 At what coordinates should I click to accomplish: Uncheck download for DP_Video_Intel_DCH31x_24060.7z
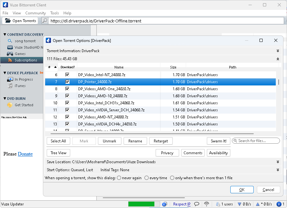pyautogui.click(x=67, y=103)
